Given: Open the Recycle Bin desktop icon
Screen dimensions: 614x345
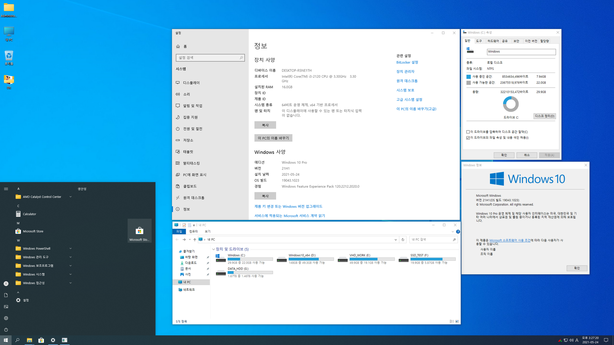Looking at the screenshot, I should point(9,58).
